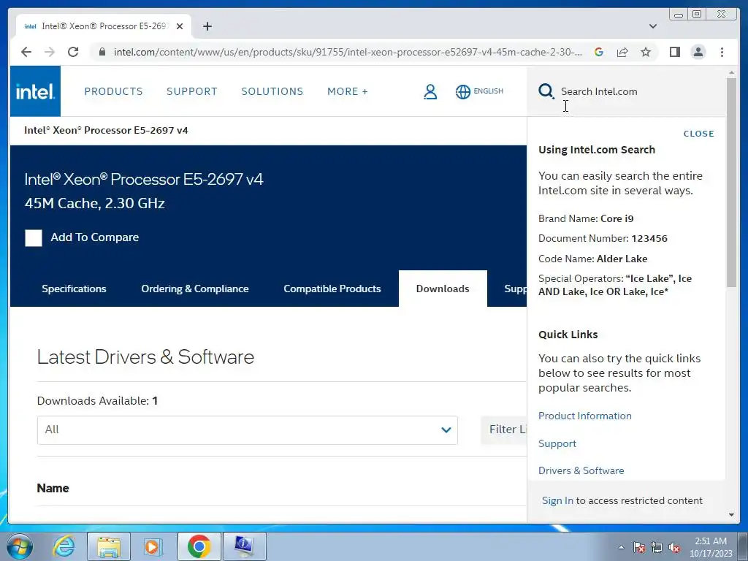The image size is (748, 561).
Task: Click the Google icon in address bar
Action: pos(599,52)
